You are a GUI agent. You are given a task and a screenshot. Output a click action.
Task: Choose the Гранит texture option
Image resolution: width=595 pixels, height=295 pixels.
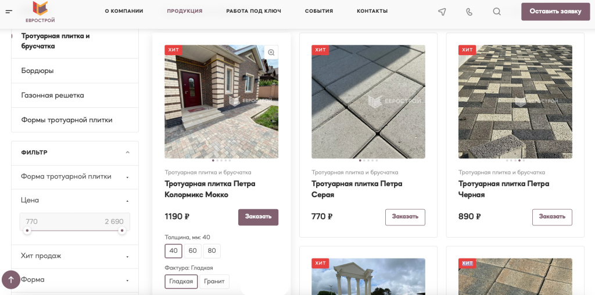click(214, 281)
